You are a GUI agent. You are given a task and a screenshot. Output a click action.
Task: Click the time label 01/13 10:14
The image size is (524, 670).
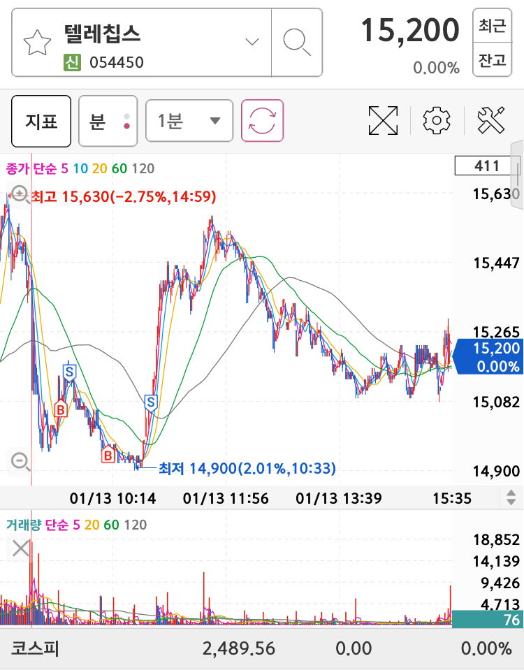pyautogui.click(x=113, y=498)
